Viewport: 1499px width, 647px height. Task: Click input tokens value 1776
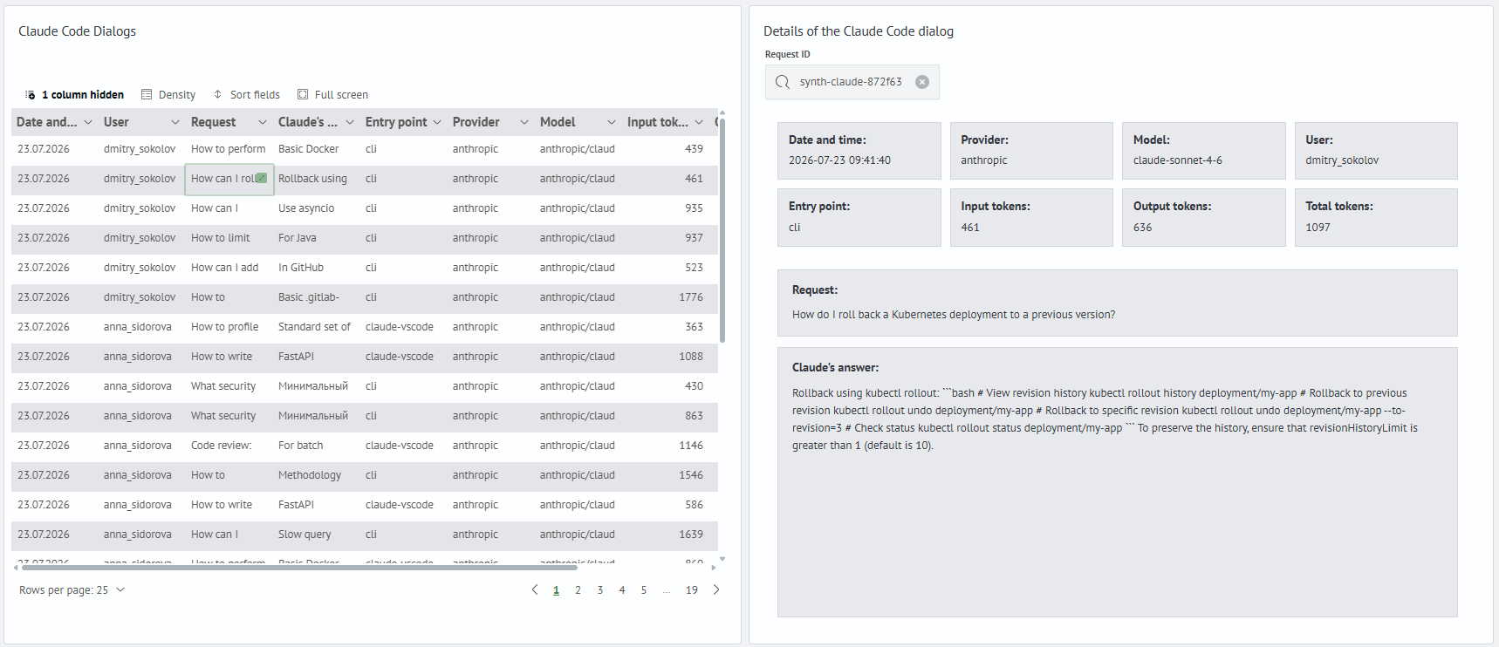[x=691, y=297]
